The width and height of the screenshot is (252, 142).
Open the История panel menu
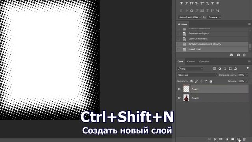(249, 24)
